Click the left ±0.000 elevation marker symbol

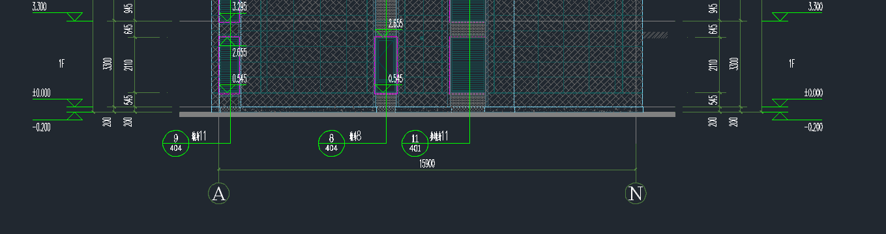(75, 103)
